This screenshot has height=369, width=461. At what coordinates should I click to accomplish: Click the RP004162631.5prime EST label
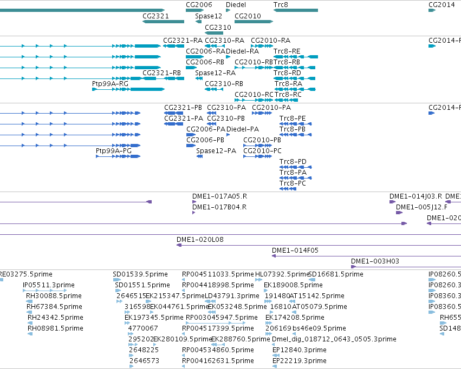pos(218,361)
